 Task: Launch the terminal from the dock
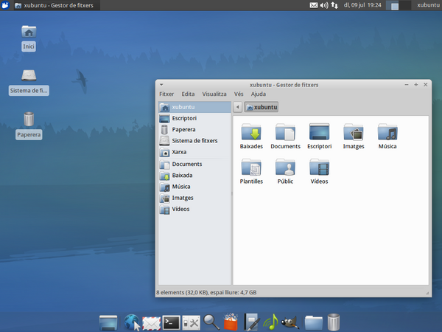[171, 322]
